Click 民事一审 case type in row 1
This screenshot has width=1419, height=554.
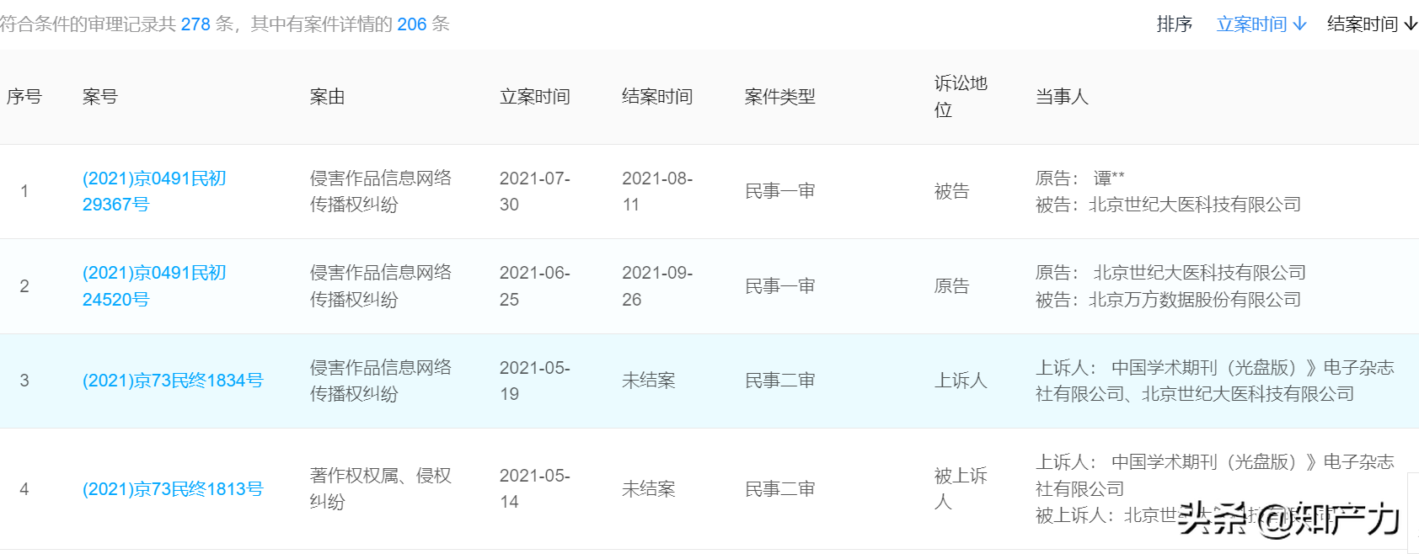click(780, 191)
